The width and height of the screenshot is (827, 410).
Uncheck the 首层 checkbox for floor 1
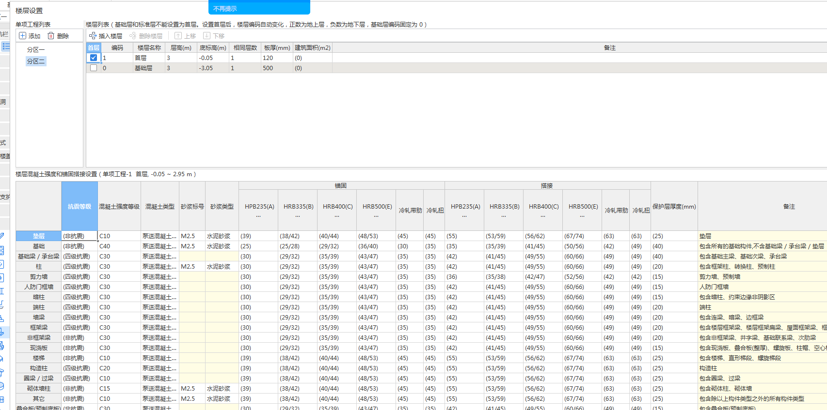pyautogui.click(x=94, y=58)
